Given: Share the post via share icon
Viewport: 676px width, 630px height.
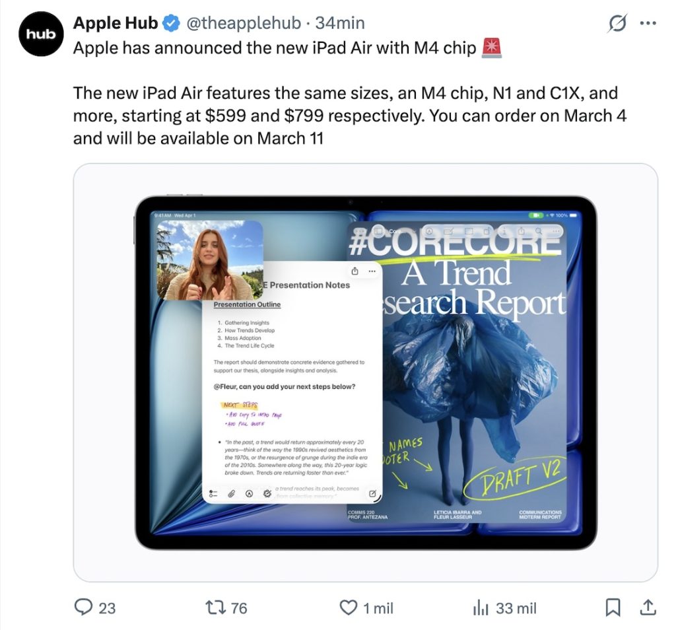Looking at the screenshot, I should [648, 608].
